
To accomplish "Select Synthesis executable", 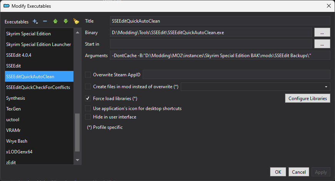I will [x=39, y=98].
